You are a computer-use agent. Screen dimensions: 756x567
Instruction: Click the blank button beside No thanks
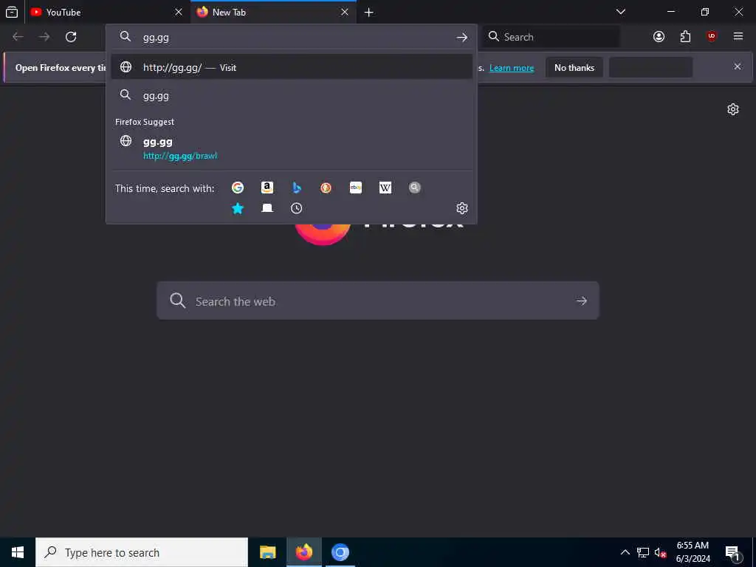point(651,67)
